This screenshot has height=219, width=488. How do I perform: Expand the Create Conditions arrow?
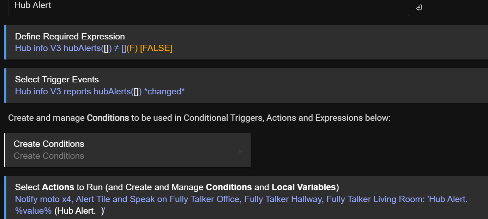241,151
